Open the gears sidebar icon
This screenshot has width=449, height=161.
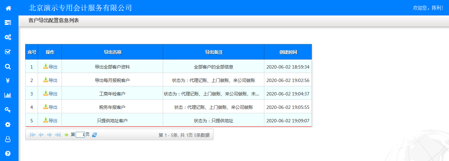click(8, 37)
